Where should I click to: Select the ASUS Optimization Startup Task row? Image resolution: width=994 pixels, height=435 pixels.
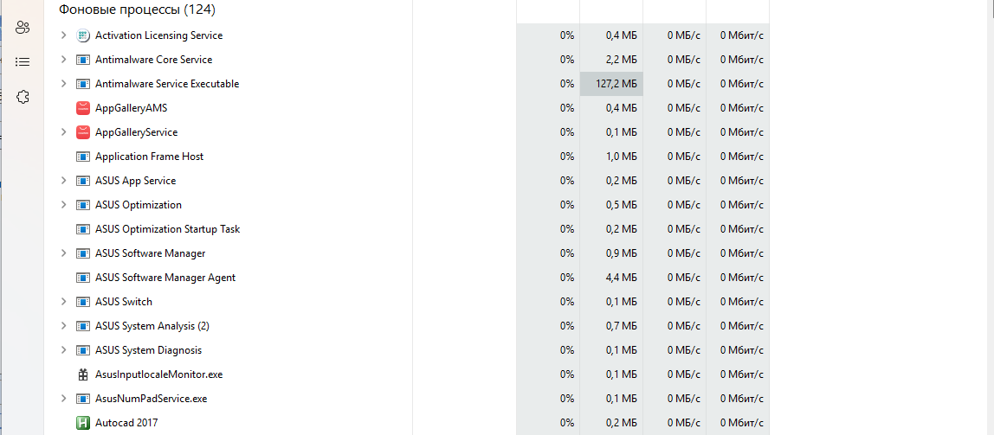[x=167, y=229]
